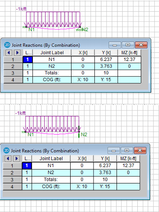Select Y [k] column header in top table
This screenshot has height=212, width=159.
coord(106,53)
